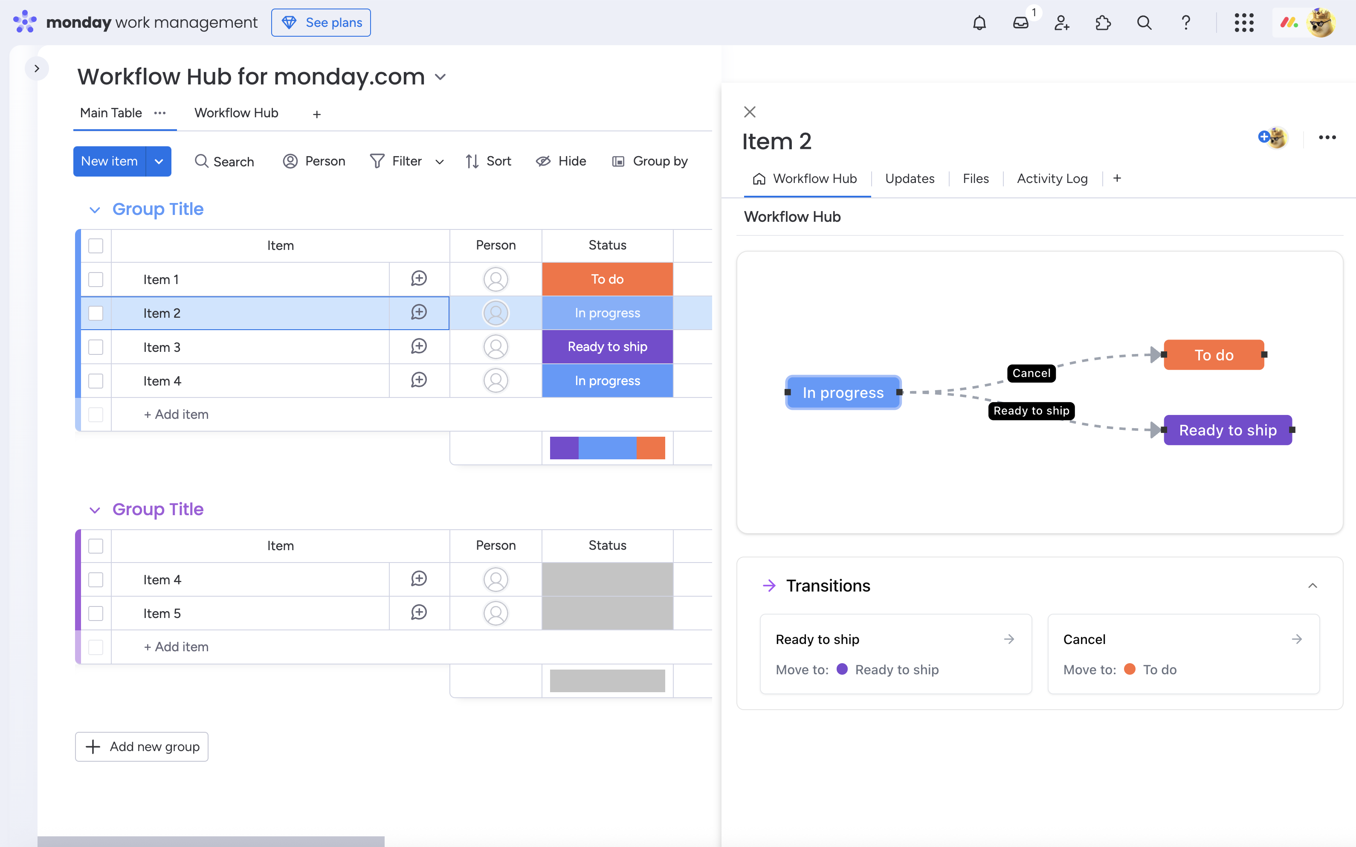Open the New item dropdown arrow
This screenshot has height=847, width=1356.
tap(159, 161)
